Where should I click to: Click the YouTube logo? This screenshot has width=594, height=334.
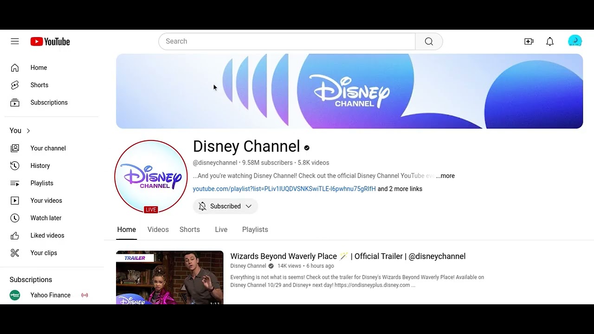[x=50, y=42]
